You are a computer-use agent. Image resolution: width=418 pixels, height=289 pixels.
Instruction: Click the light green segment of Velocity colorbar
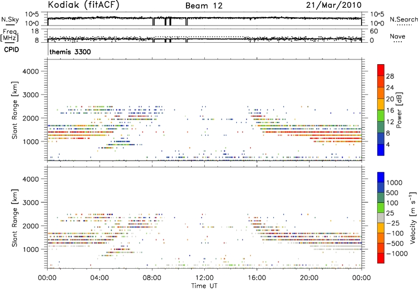click(x=381, y=208)
